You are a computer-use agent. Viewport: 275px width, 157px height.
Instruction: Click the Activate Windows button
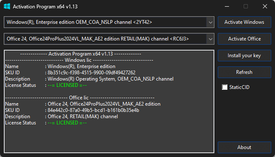click(244, 22)
